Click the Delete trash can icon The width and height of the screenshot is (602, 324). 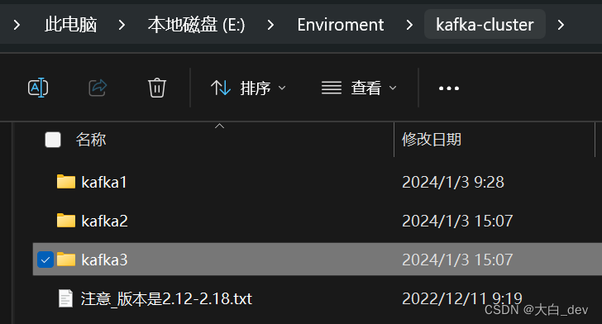157,88
